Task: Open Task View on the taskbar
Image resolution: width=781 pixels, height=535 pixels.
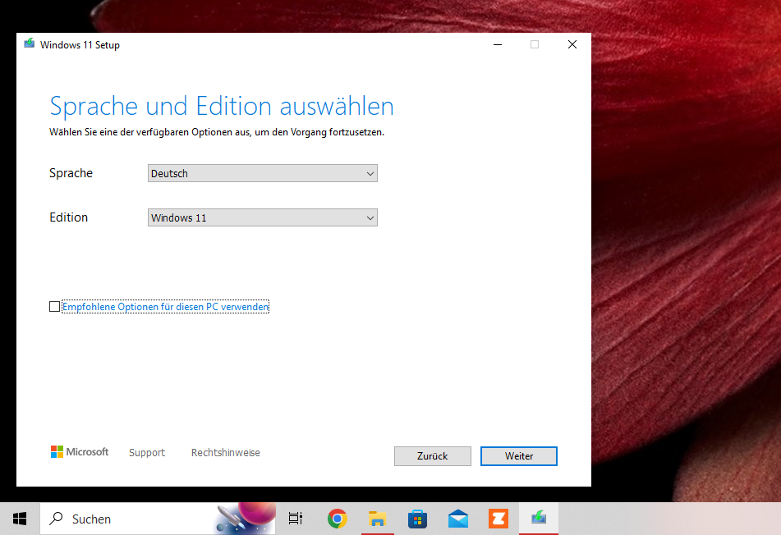Action: [296, 519]
